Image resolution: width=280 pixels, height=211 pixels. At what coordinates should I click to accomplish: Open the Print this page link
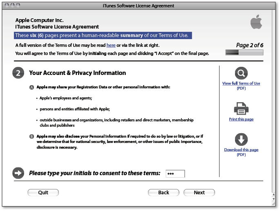point(241,119)
